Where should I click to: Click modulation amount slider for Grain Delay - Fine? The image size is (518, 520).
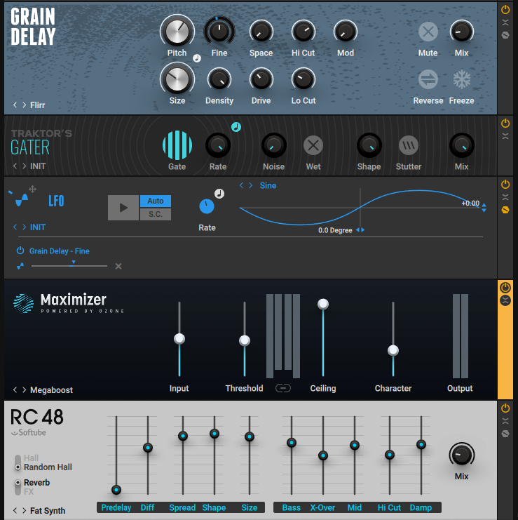(x=69, y=266)
